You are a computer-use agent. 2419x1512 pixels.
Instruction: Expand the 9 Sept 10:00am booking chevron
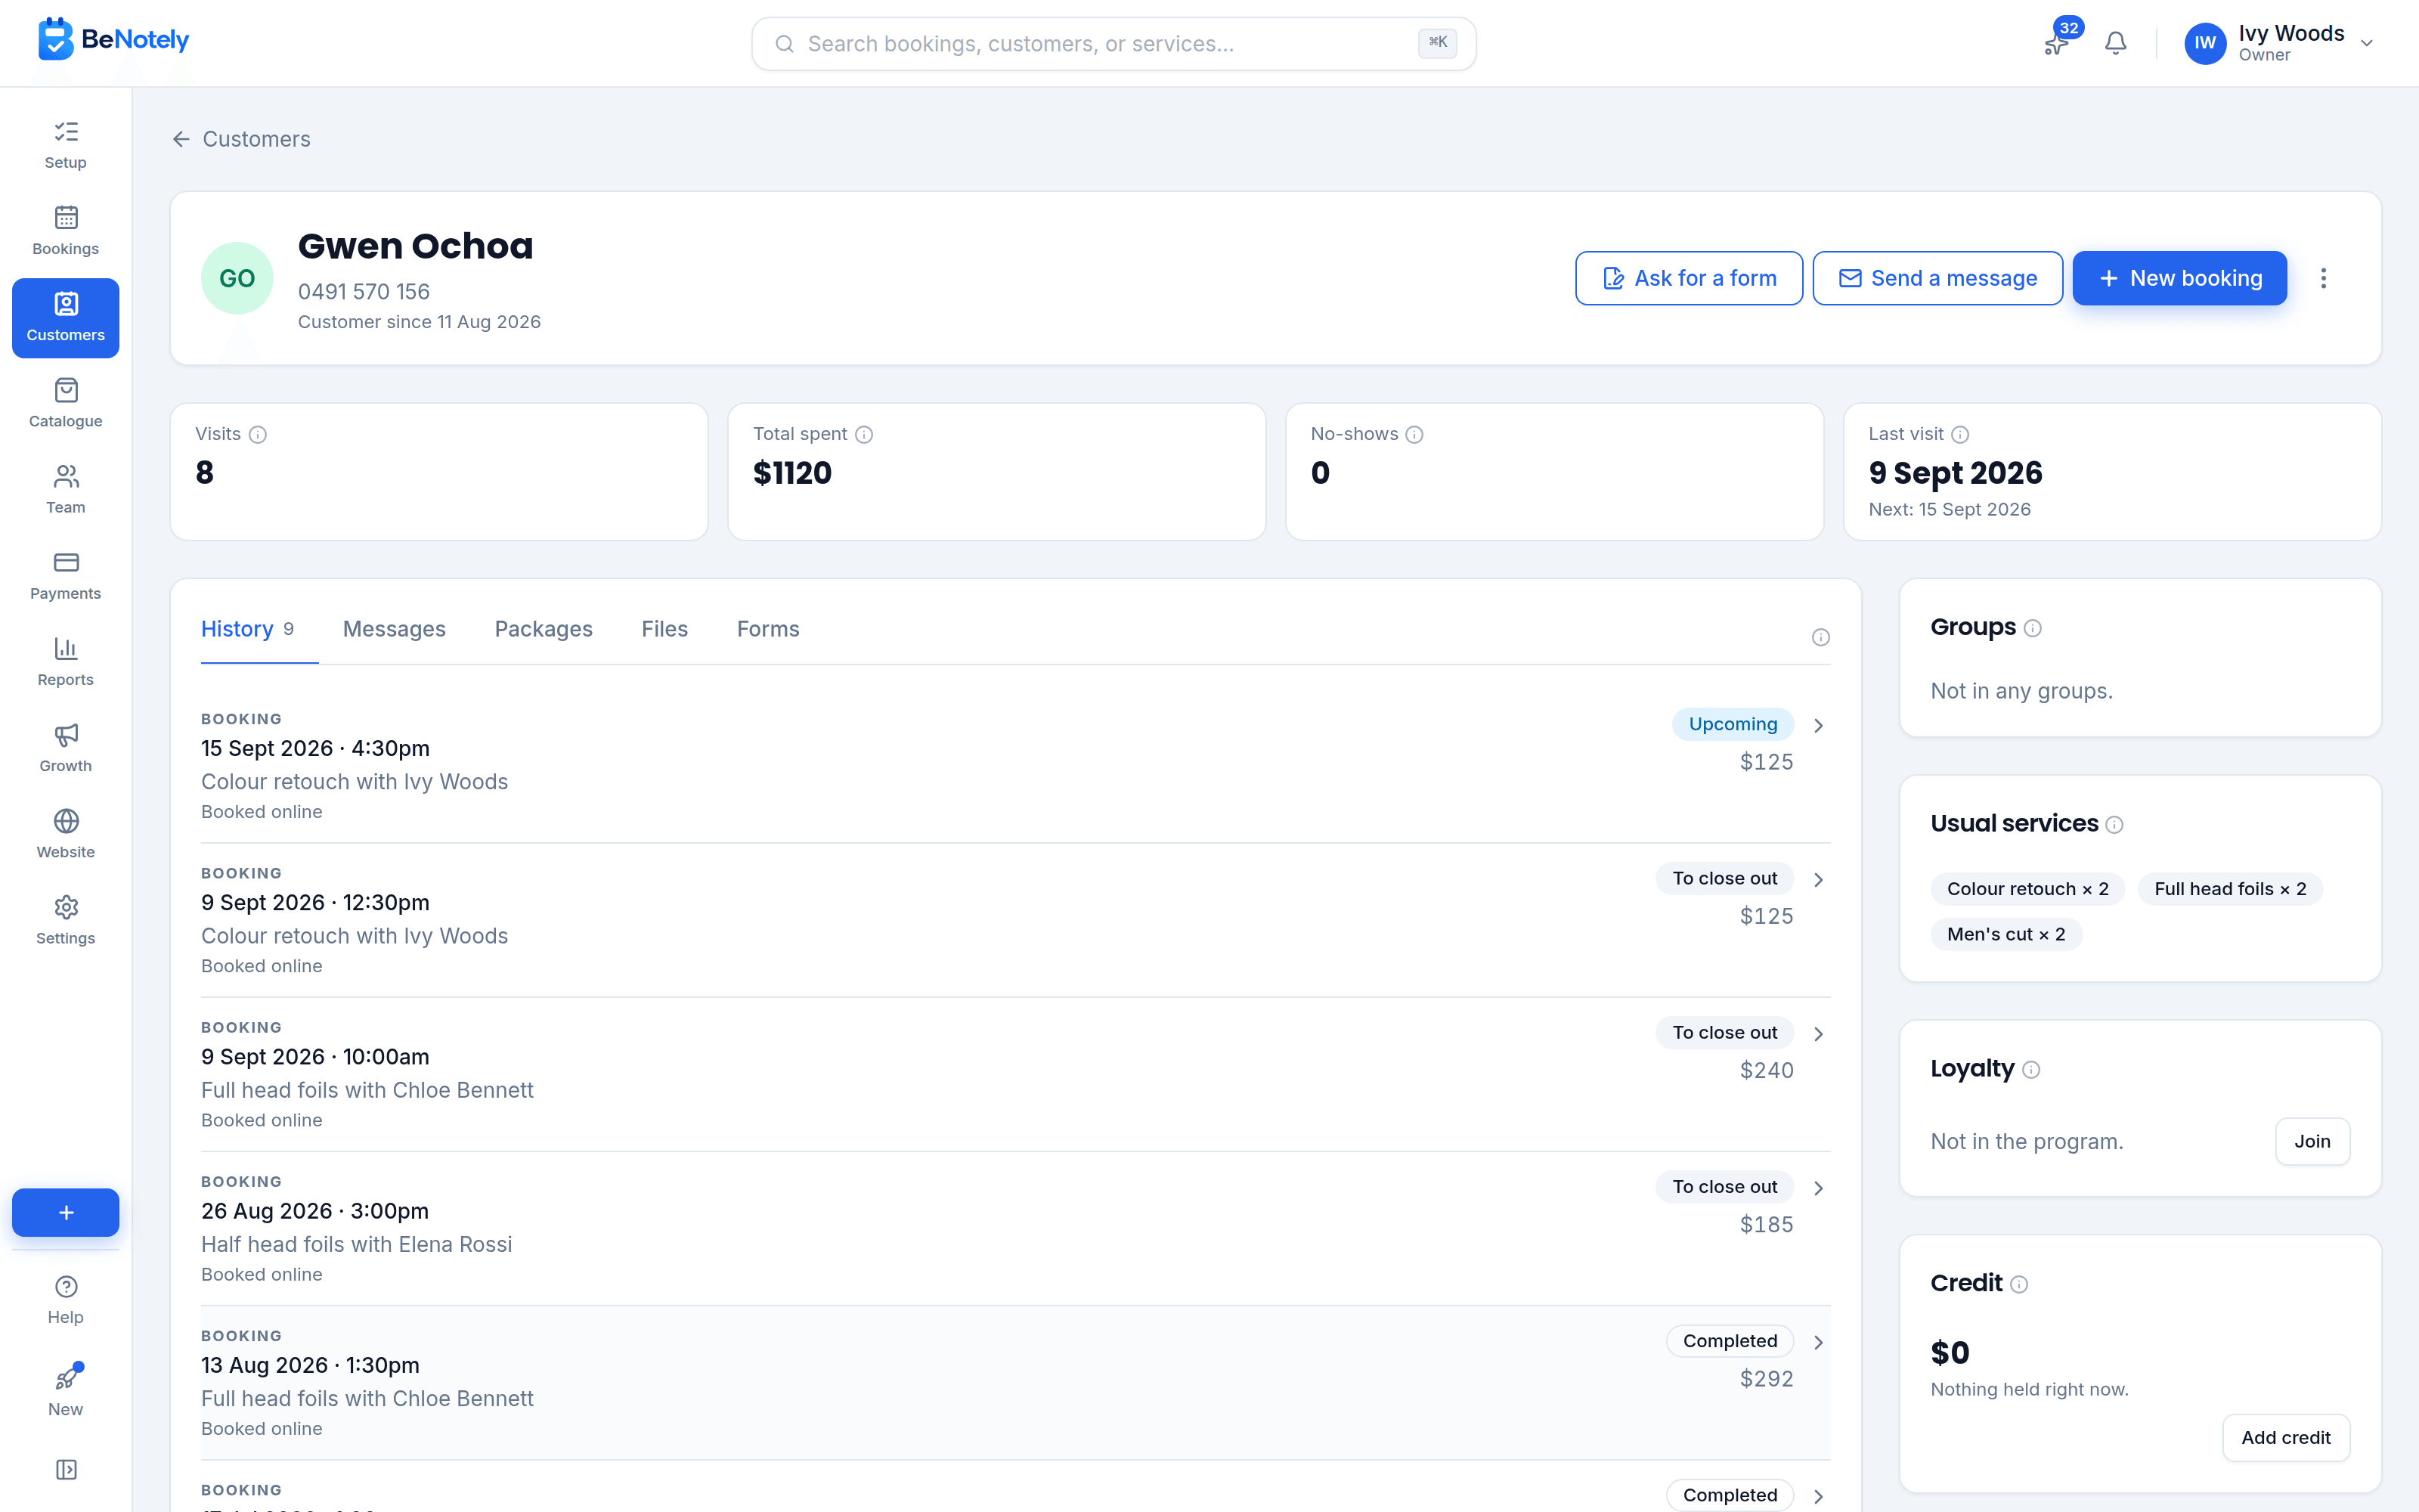pyautogui.click(x=1818, y=1033)
